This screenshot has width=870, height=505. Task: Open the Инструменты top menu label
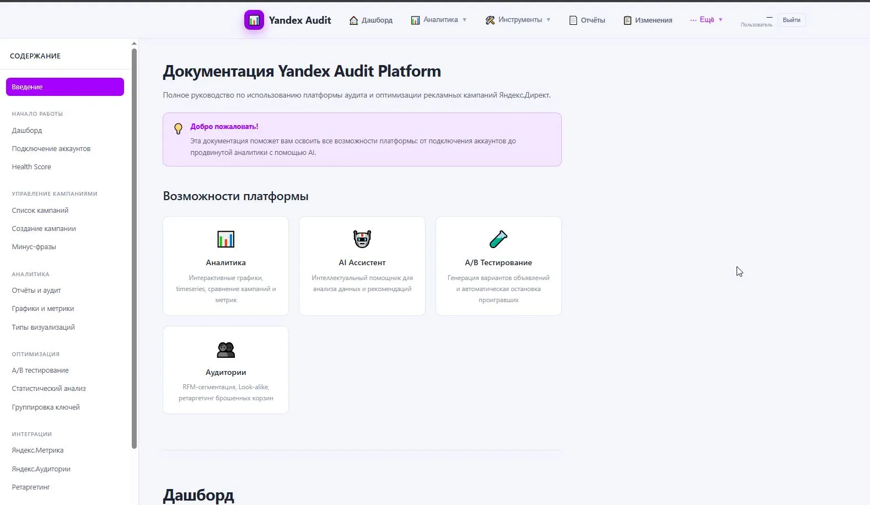[520, 20]
